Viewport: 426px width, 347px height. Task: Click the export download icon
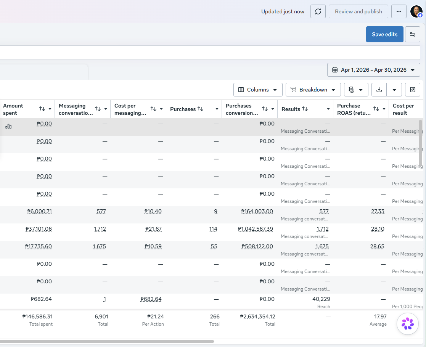tap(379, 90)
